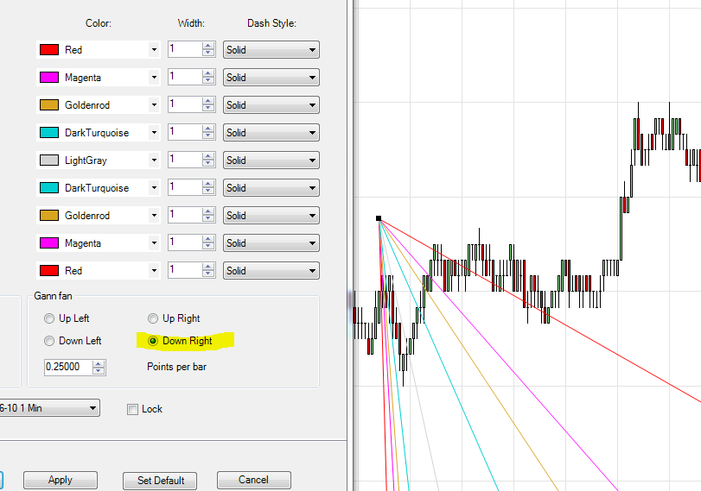Click the goldenrod swatch in the first Goldenrod row
This screenshot has height=491, width=701.
[x=49, y=105]
